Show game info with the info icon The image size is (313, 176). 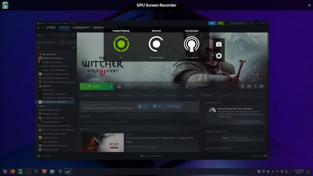point(255,86)
